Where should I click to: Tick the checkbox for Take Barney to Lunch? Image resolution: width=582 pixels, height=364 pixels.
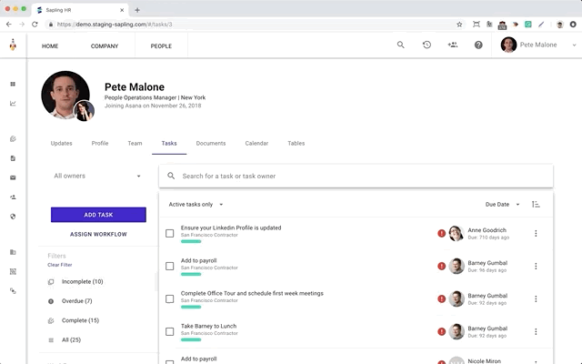coord(169,331)
